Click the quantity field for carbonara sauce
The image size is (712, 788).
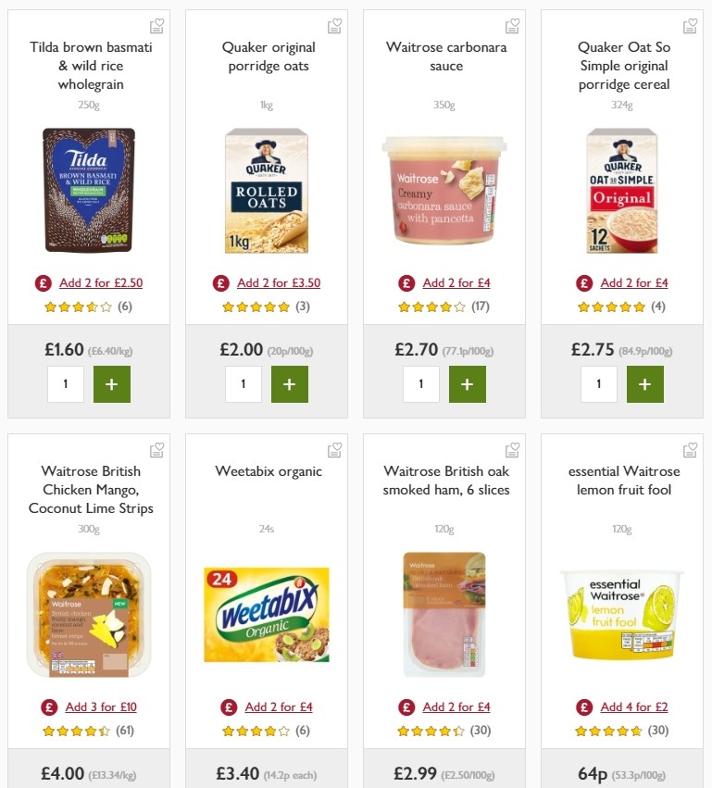click(421, 383)
